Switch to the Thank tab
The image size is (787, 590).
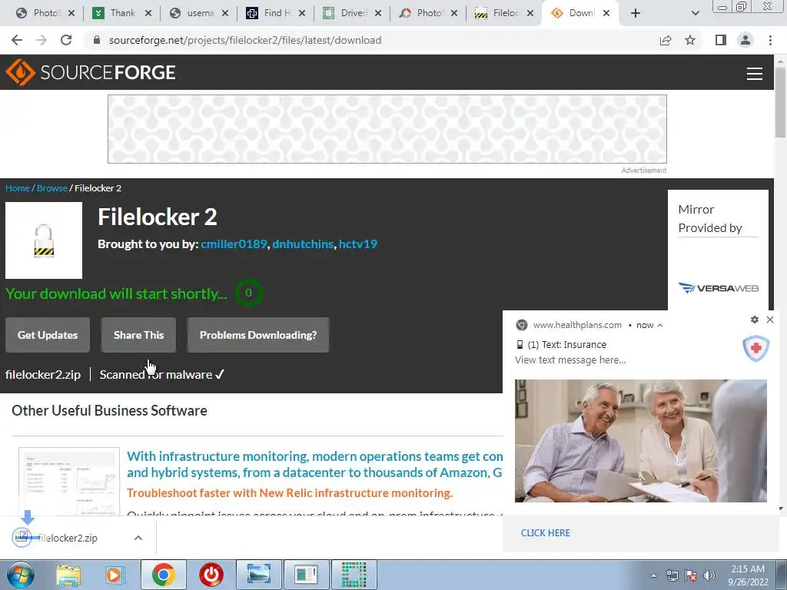tap(122, 13)
